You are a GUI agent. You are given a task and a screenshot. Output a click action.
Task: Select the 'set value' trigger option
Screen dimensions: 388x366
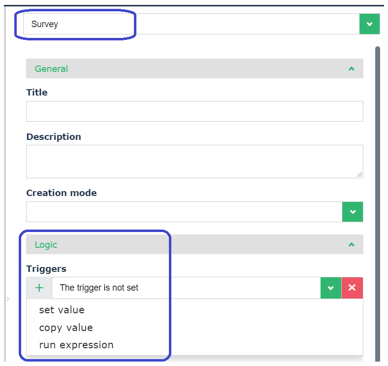tap(62, 310)
